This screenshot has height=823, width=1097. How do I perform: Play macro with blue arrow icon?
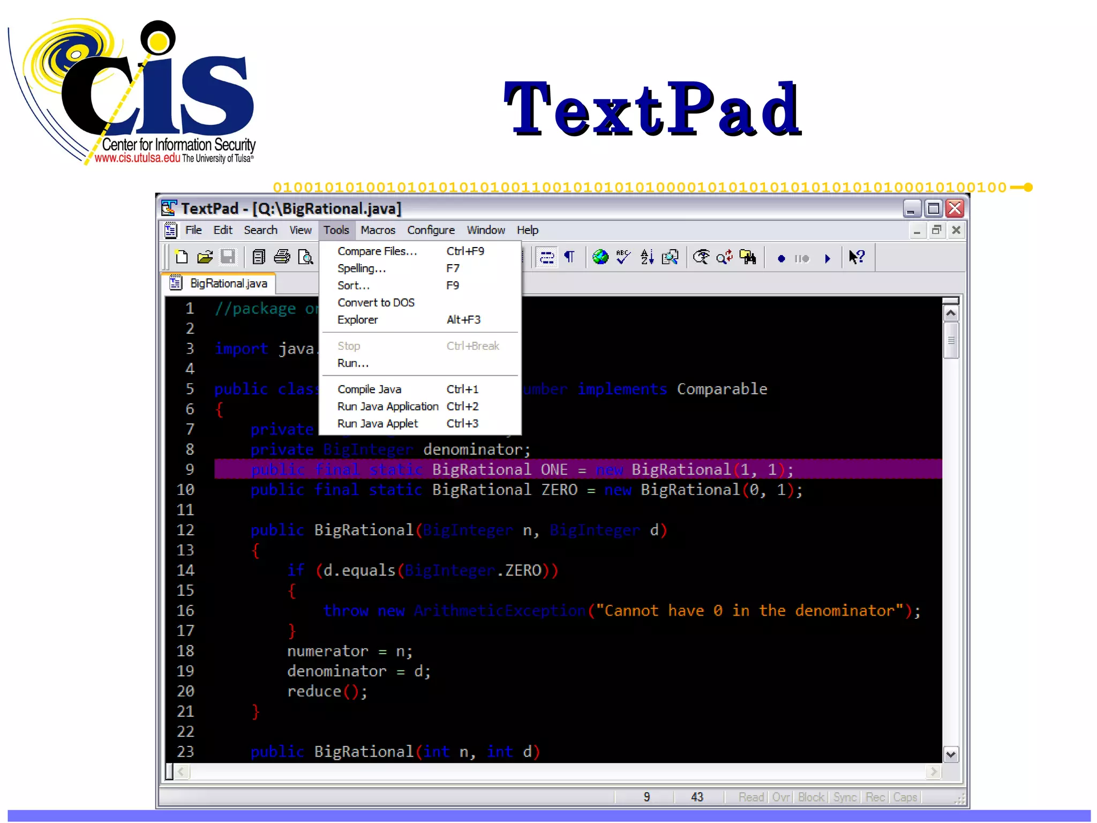[x=828, y=259]
